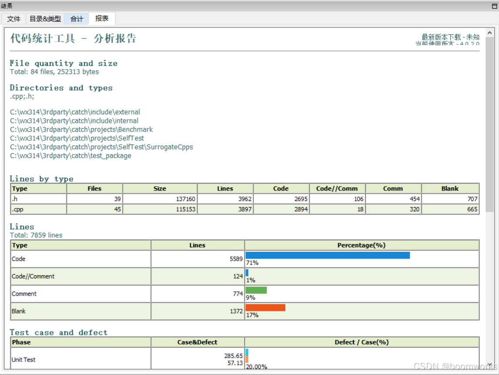This screenshot has height=375, width=499.
Task: Select the 报表 tab
Action: coord(102,18)
